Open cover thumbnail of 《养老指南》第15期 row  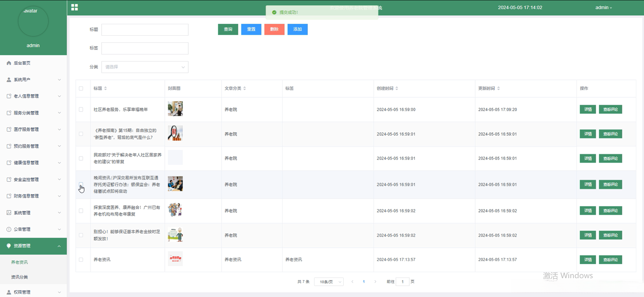click(175, 133)
